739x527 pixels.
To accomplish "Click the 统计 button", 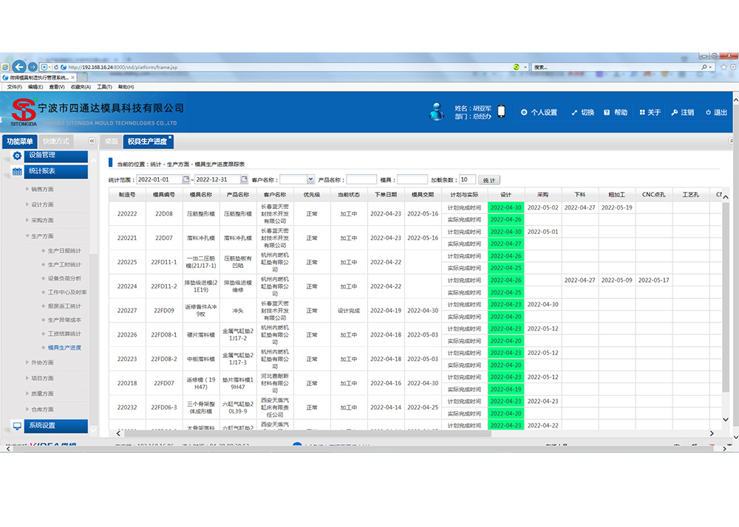I will (489, 180).
